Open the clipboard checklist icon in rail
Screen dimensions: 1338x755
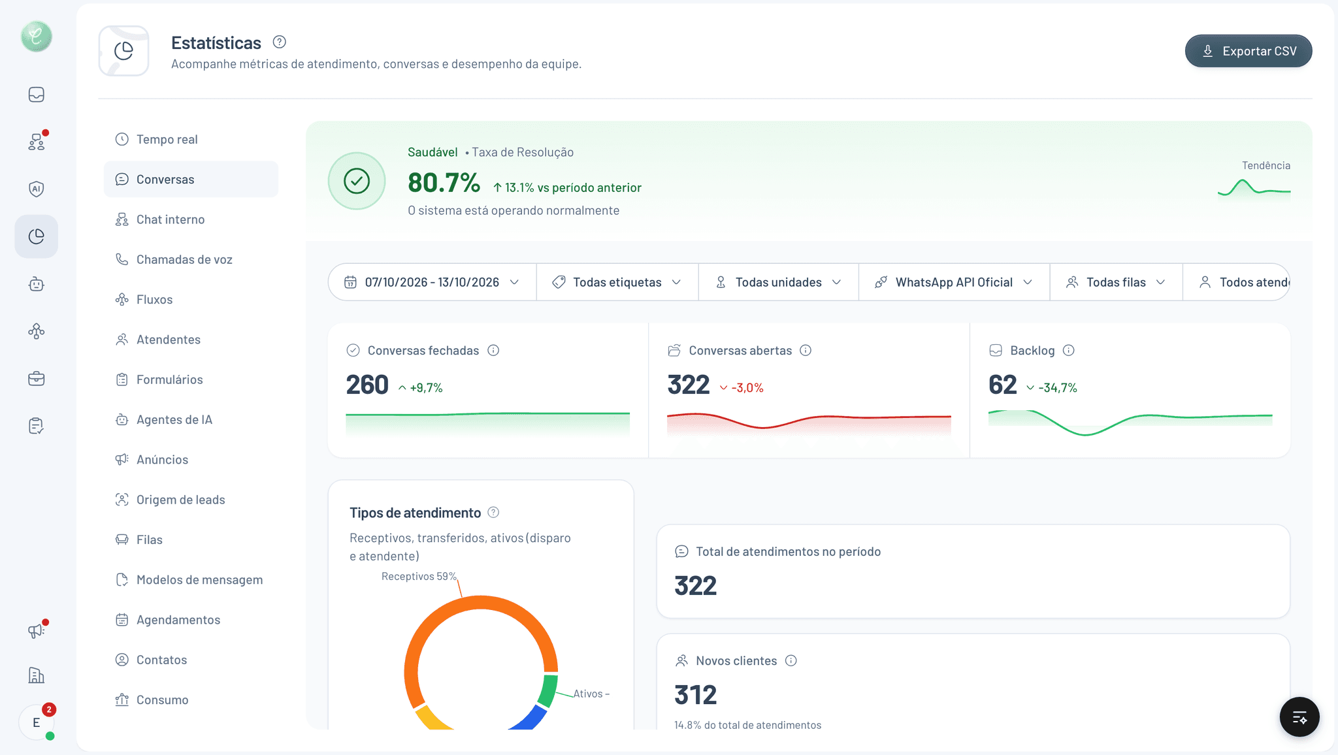37,426
